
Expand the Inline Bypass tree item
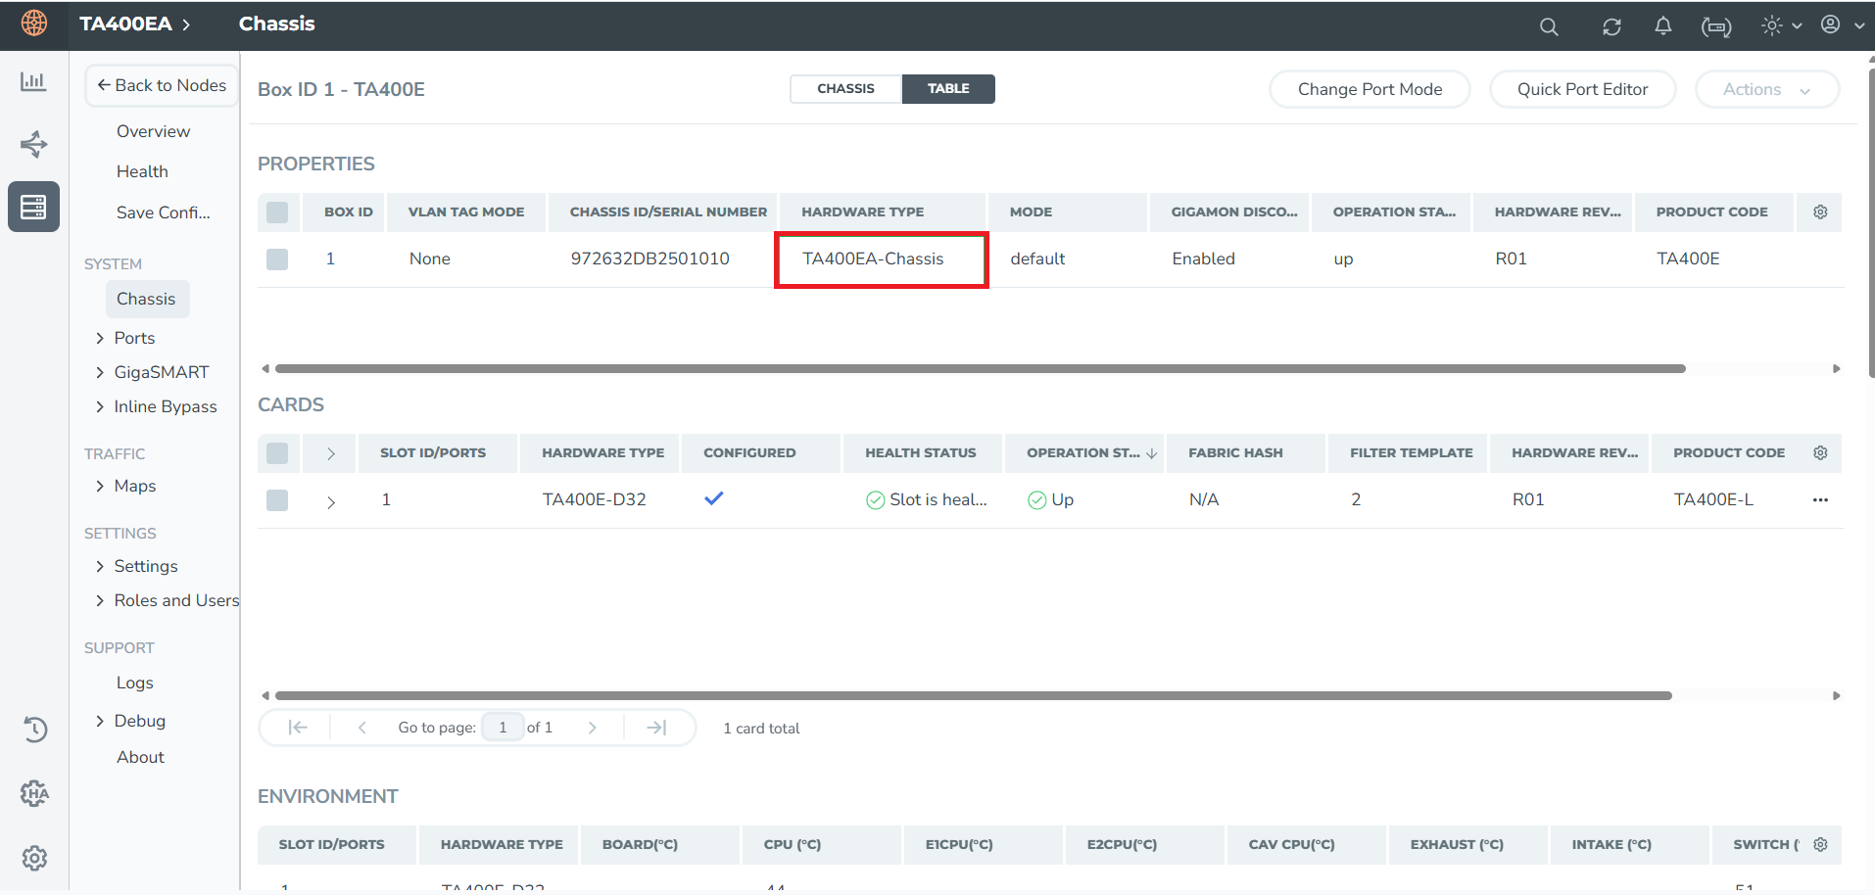tap(100, 406)
